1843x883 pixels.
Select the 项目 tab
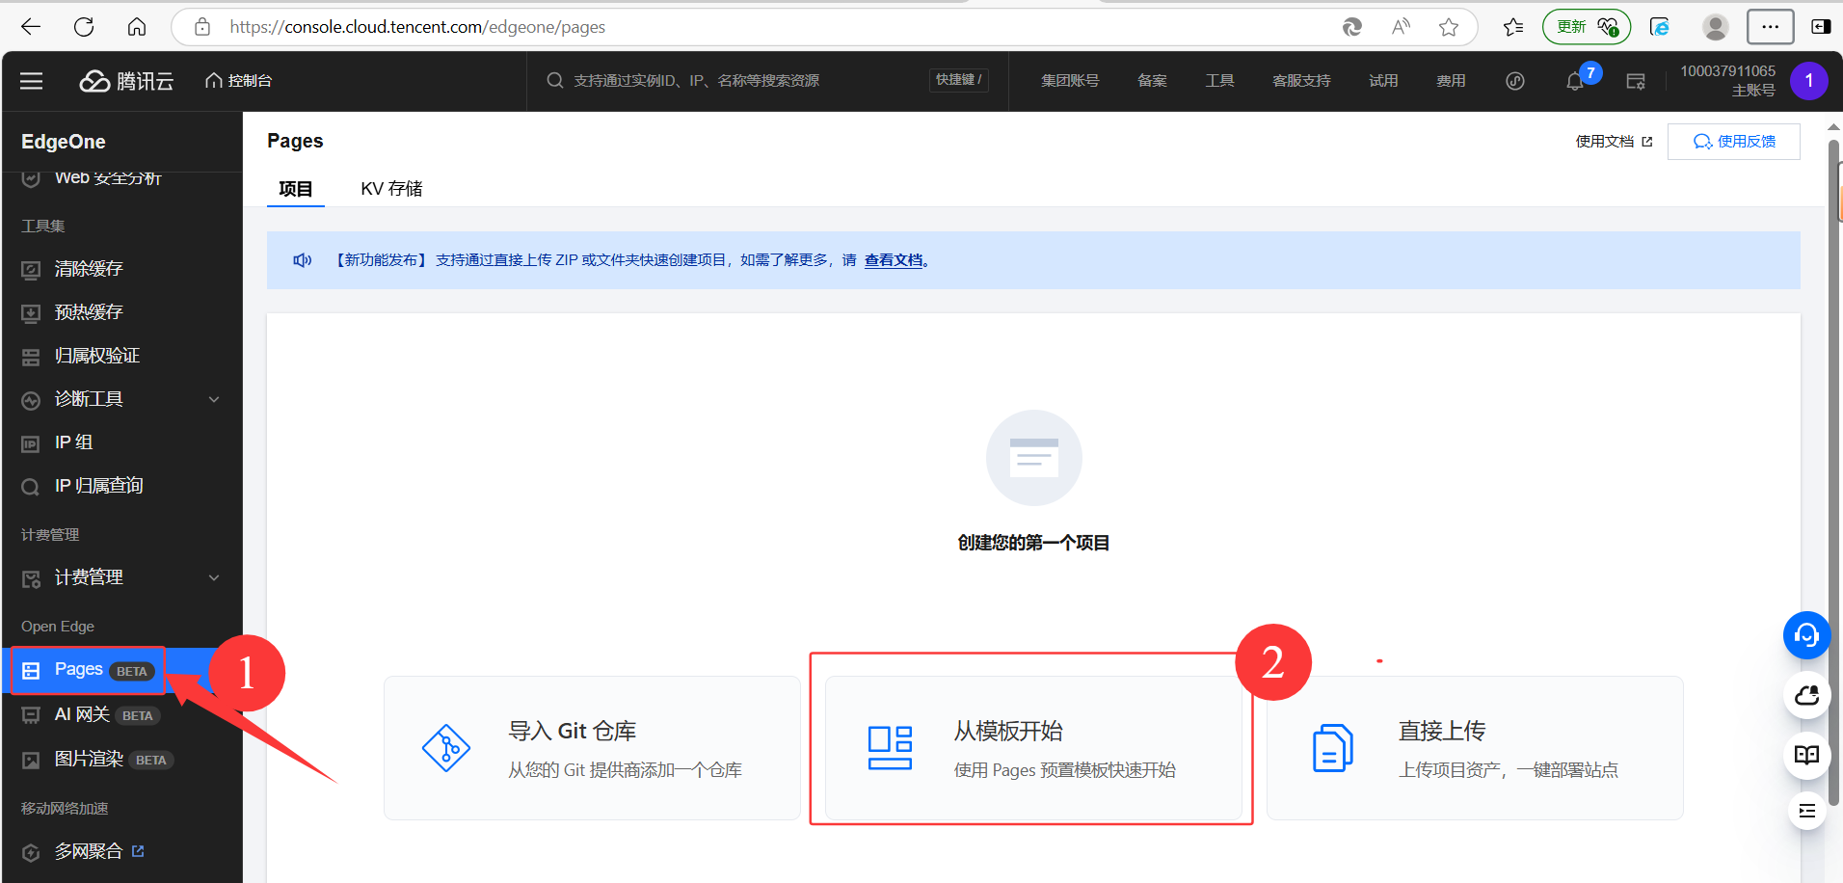[x=296, y=189]
